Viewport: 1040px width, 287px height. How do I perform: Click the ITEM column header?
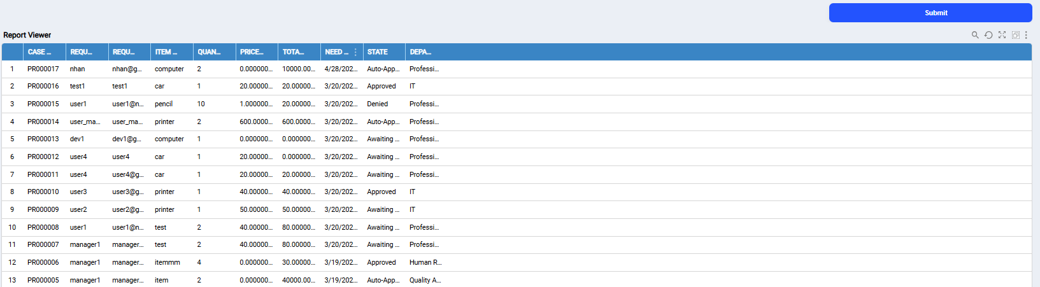(x=166, y=52)
